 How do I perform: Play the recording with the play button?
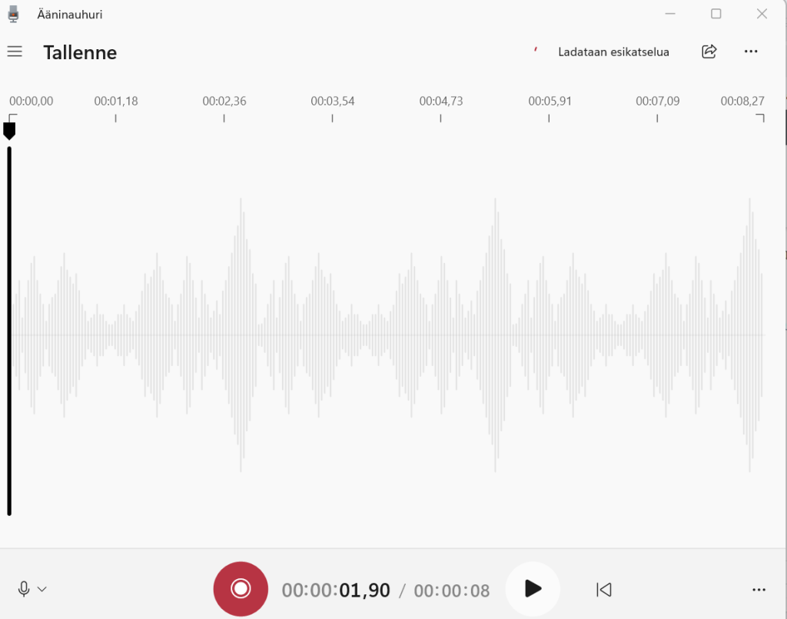coord(533,589)
